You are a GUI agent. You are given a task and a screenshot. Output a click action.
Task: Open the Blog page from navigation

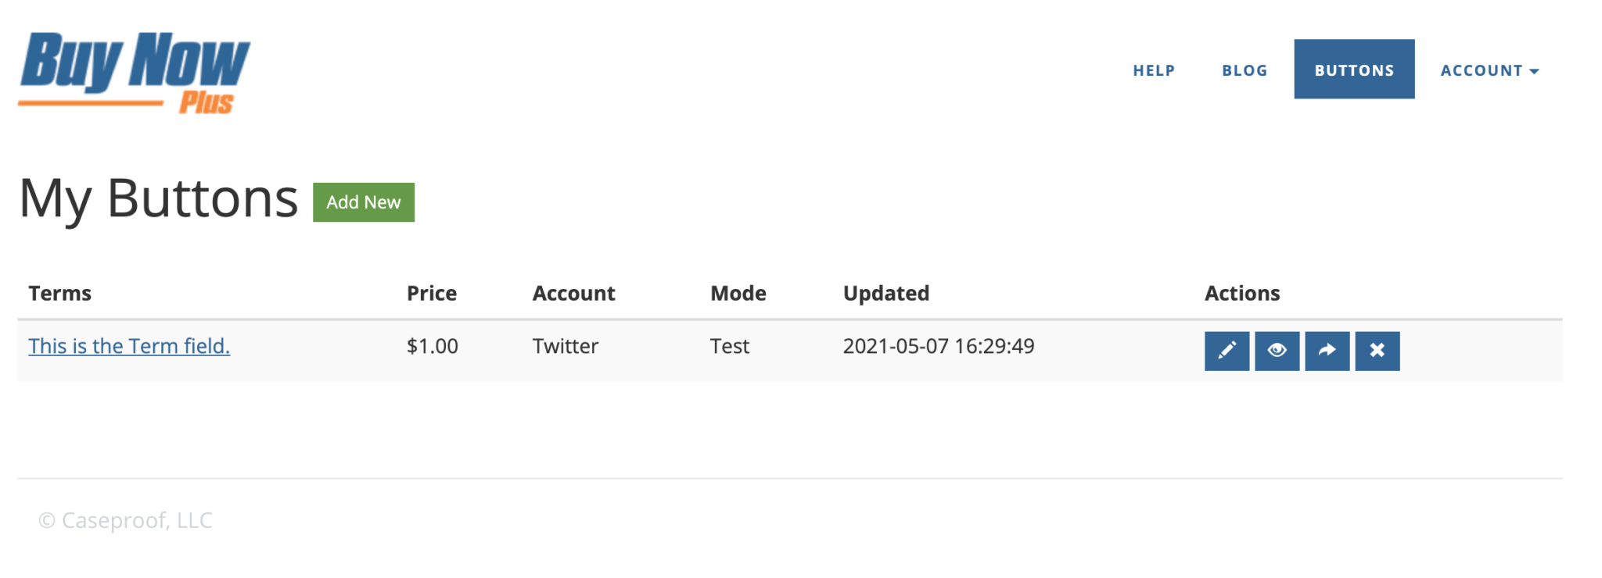[1244, 70]
